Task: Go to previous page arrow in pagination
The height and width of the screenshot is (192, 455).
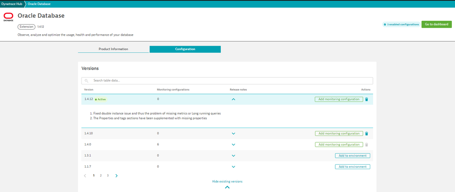Action: (85, 176)
